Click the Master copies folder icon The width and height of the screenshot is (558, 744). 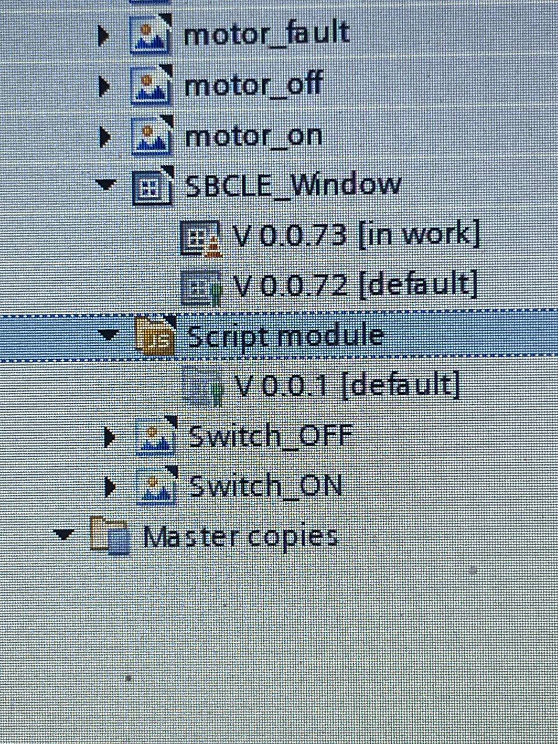[x=110, y=535]
